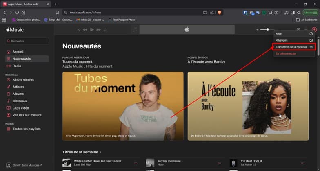Open the Up Next queue icon

305,30
